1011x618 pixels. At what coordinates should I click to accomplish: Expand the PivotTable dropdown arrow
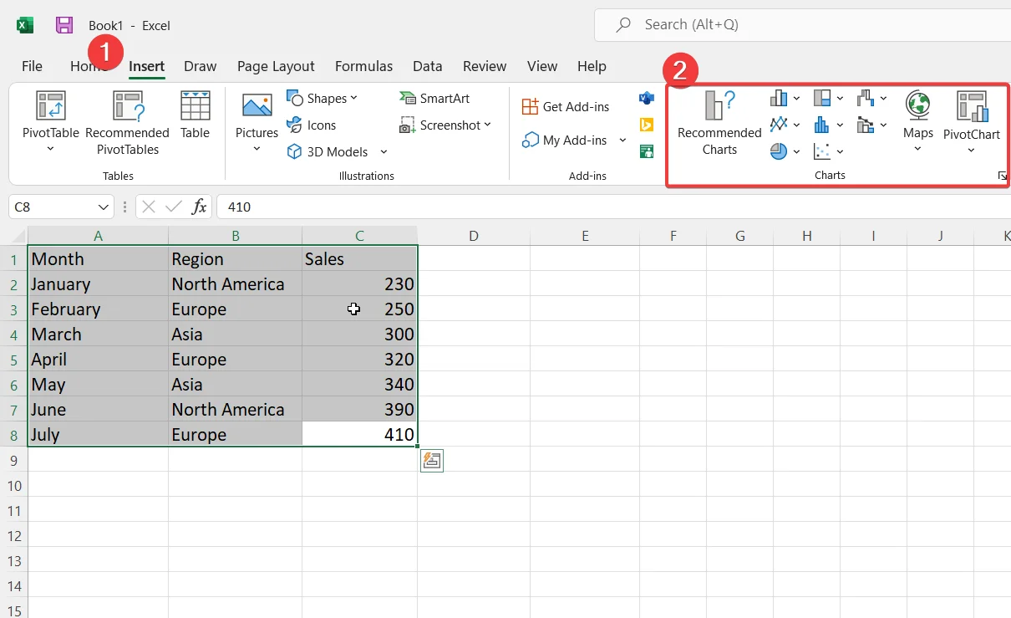[x=50, y=149]
